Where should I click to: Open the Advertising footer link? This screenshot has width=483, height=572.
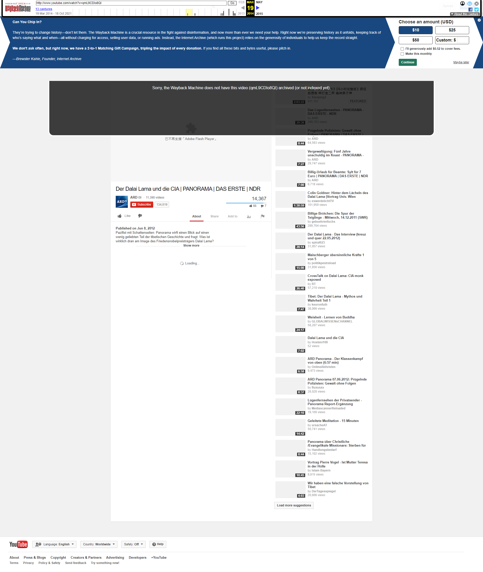(115, 557)
